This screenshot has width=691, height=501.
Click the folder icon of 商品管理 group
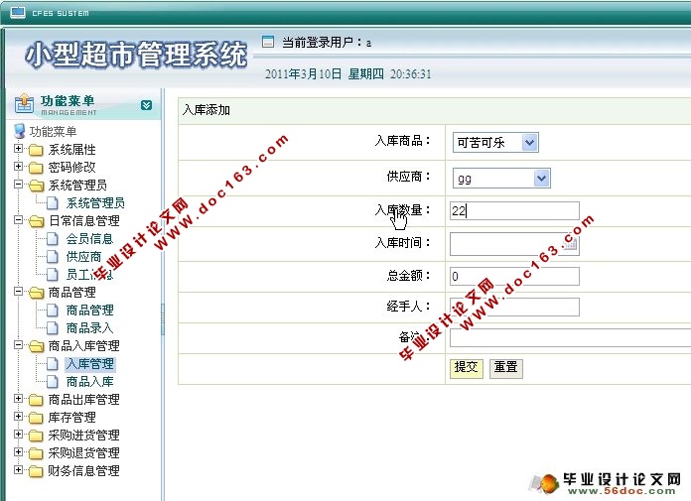coord(36,293)
